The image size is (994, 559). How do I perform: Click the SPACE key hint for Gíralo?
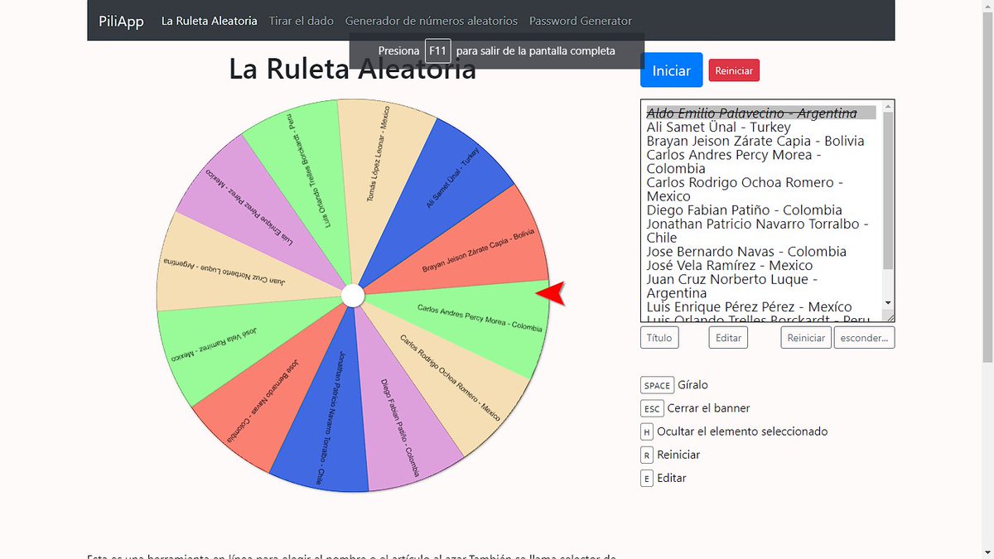click(x=657, y=385)
